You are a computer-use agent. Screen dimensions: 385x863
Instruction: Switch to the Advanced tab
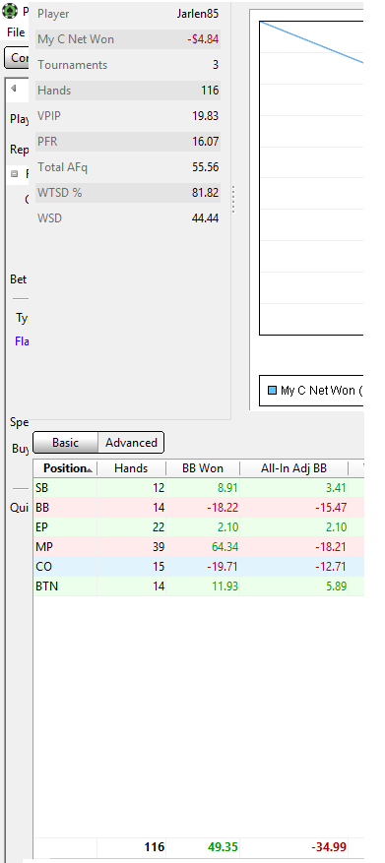pos(131,443)
